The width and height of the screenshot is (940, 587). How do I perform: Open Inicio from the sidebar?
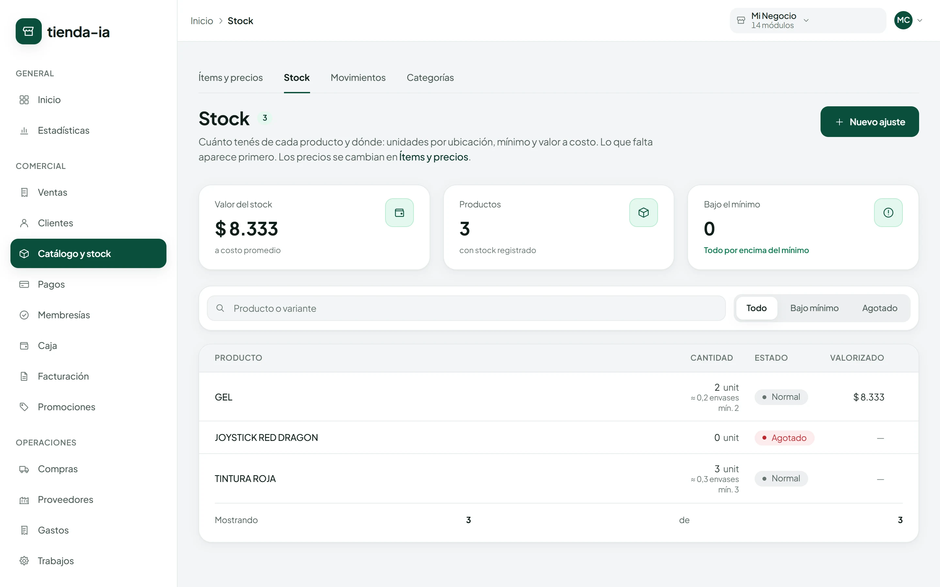(88, 100)
